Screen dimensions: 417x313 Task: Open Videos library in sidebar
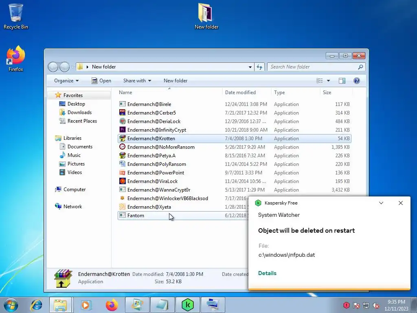tap(75, 172)
